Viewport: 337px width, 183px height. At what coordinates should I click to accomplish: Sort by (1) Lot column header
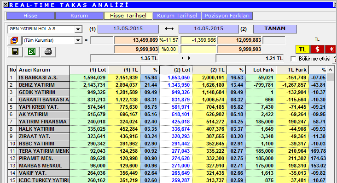coord(89,70)
